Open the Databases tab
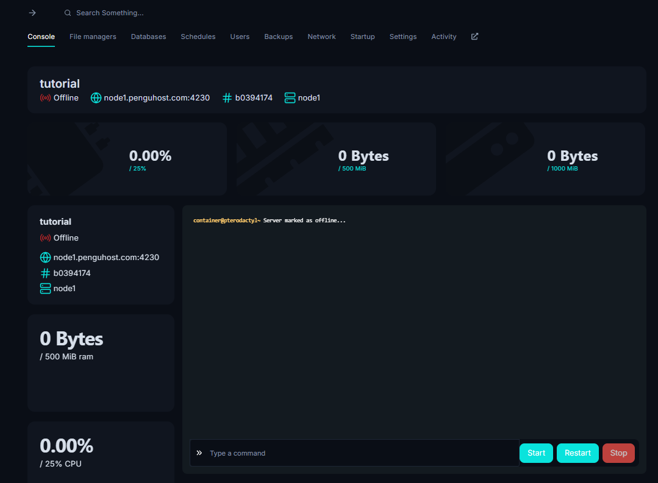 [149, 37]
